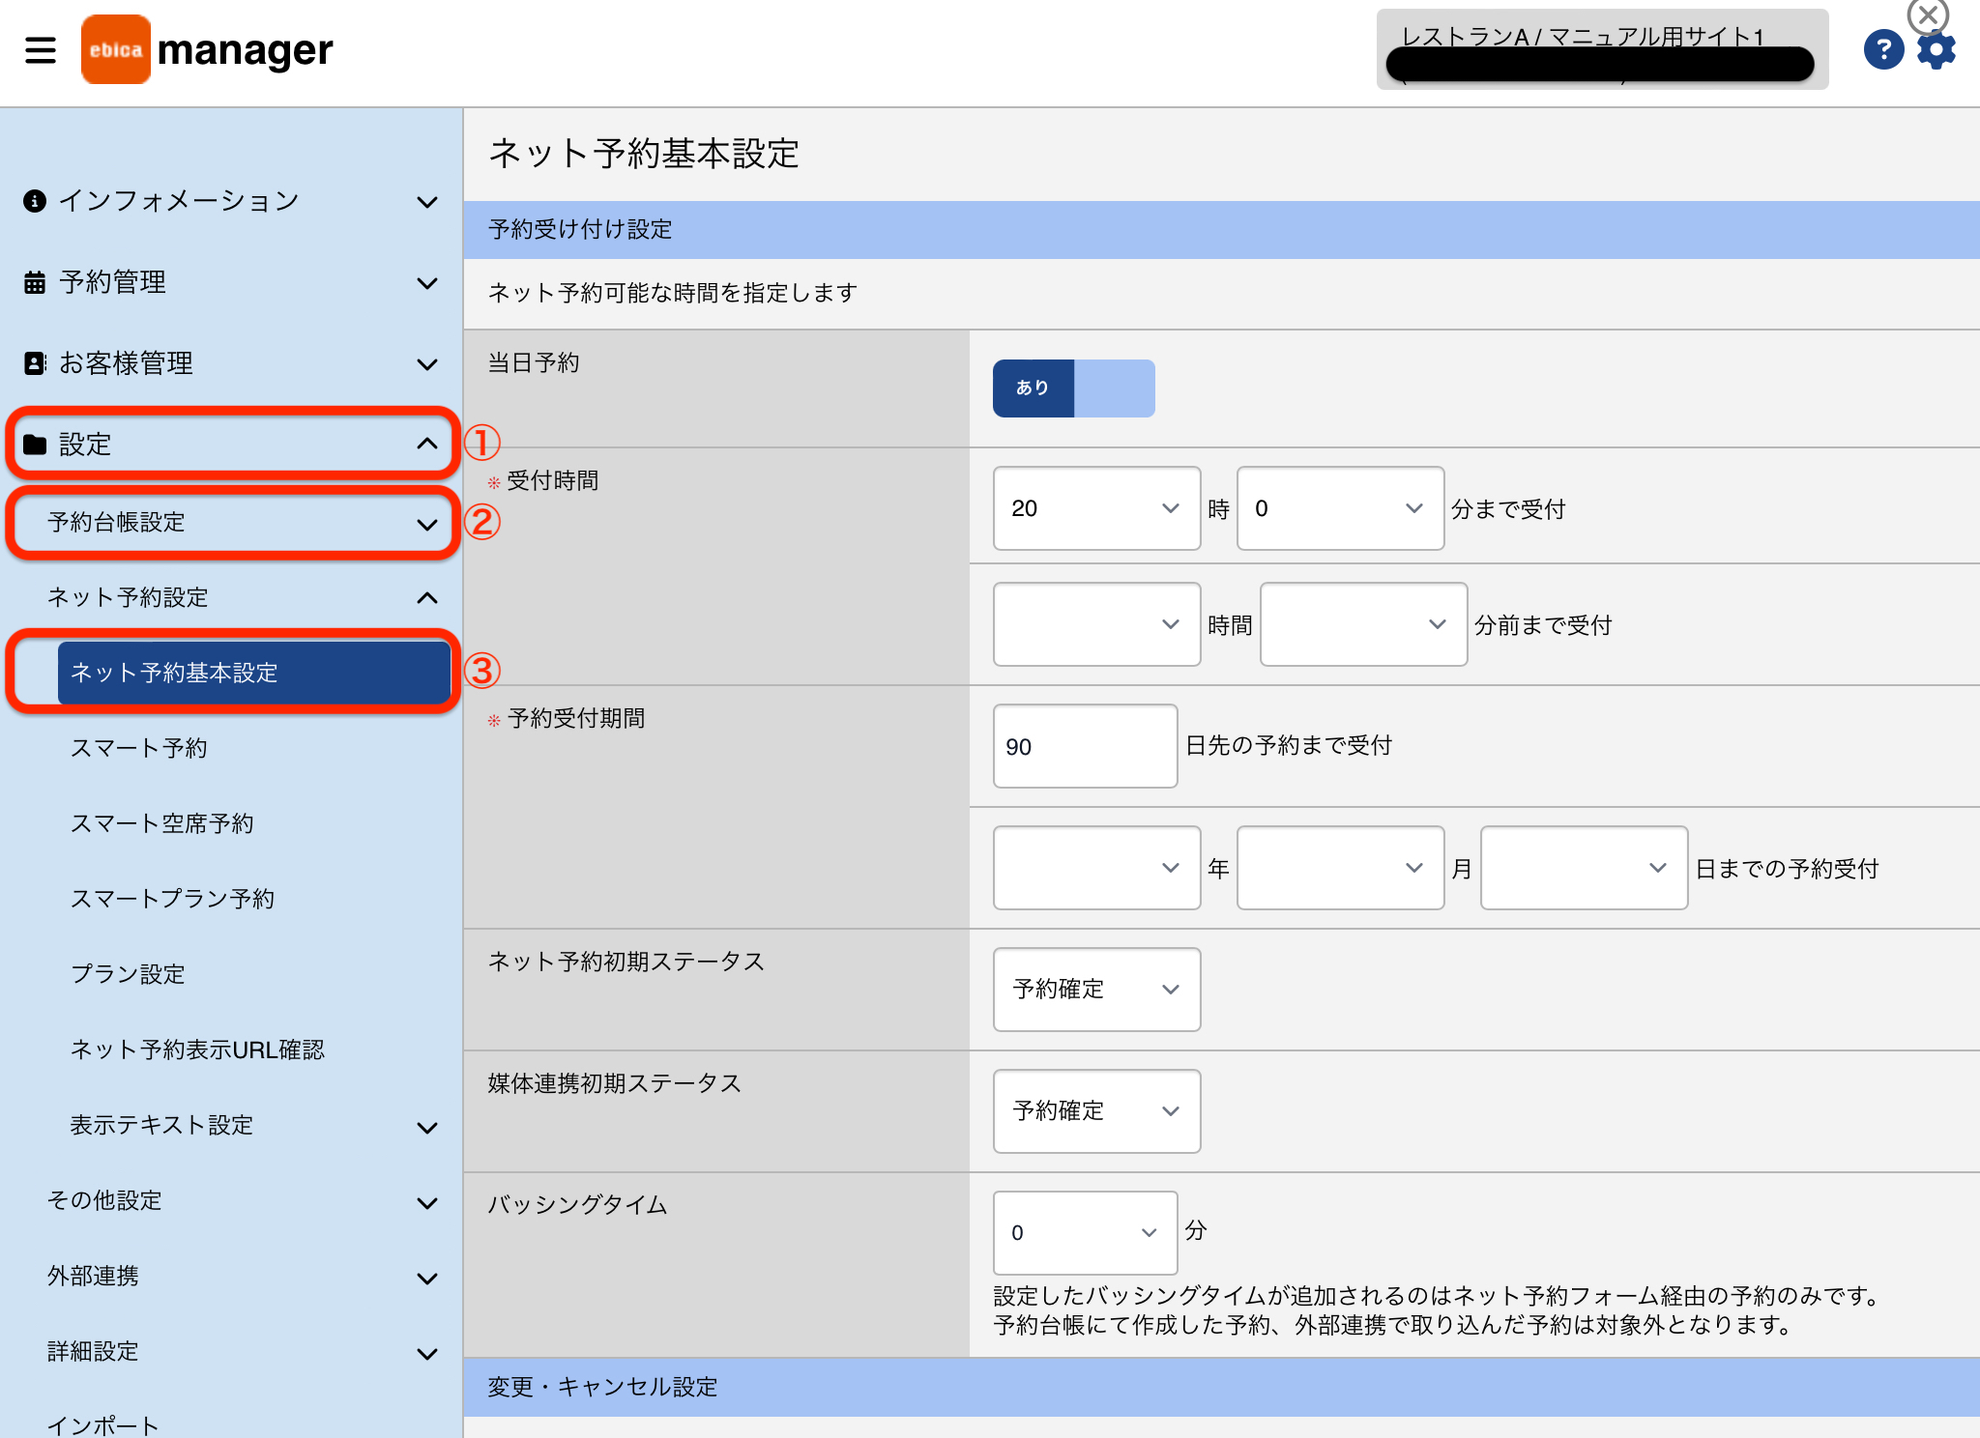Expand the 詳細設定 chevron
This screenshot has height=1438, width=1980.
coord(427,1354)
